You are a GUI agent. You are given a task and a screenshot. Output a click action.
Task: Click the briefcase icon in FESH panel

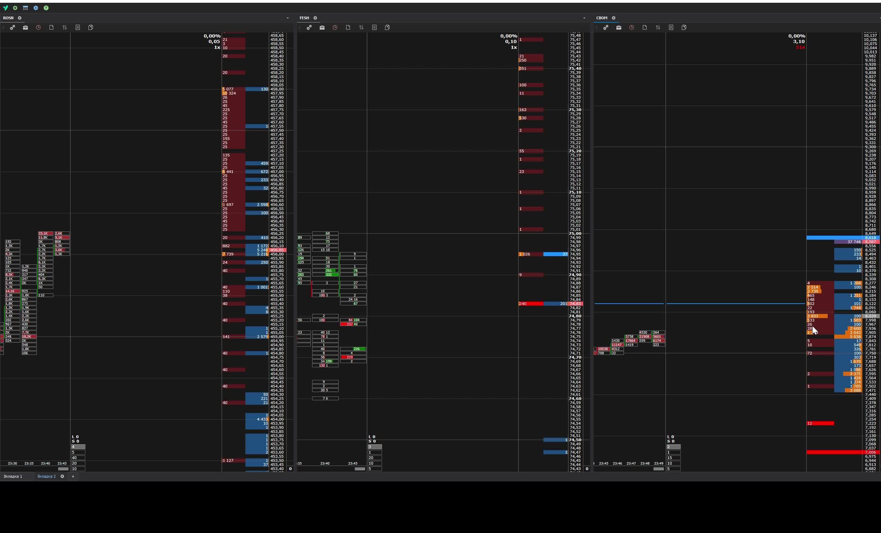coord(322,28)
